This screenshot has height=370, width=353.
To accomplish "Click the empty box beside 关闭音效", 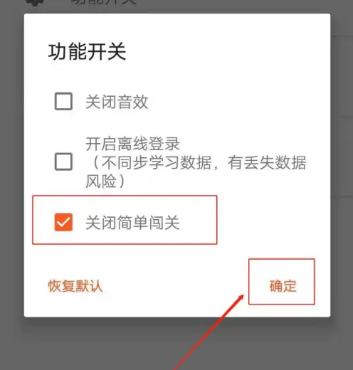I will [x=63, y=102].
